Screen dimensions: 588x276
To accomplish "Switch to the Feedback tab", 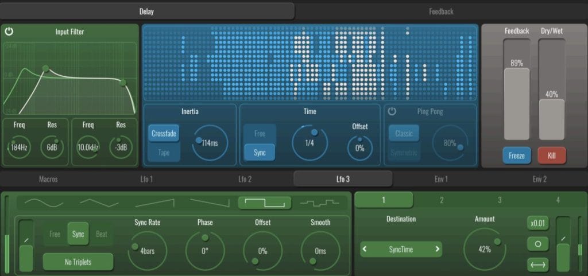I will (441, 11).
